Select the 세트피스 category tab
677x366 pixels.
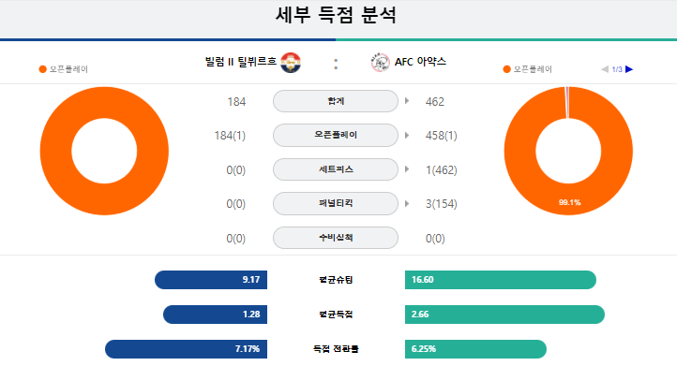coord(336,169)
